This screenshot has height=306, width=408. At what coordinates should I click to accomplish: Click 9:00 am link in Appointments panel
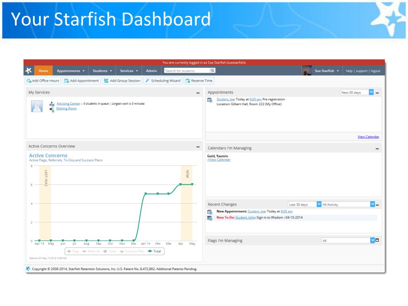tap(255, 99)
